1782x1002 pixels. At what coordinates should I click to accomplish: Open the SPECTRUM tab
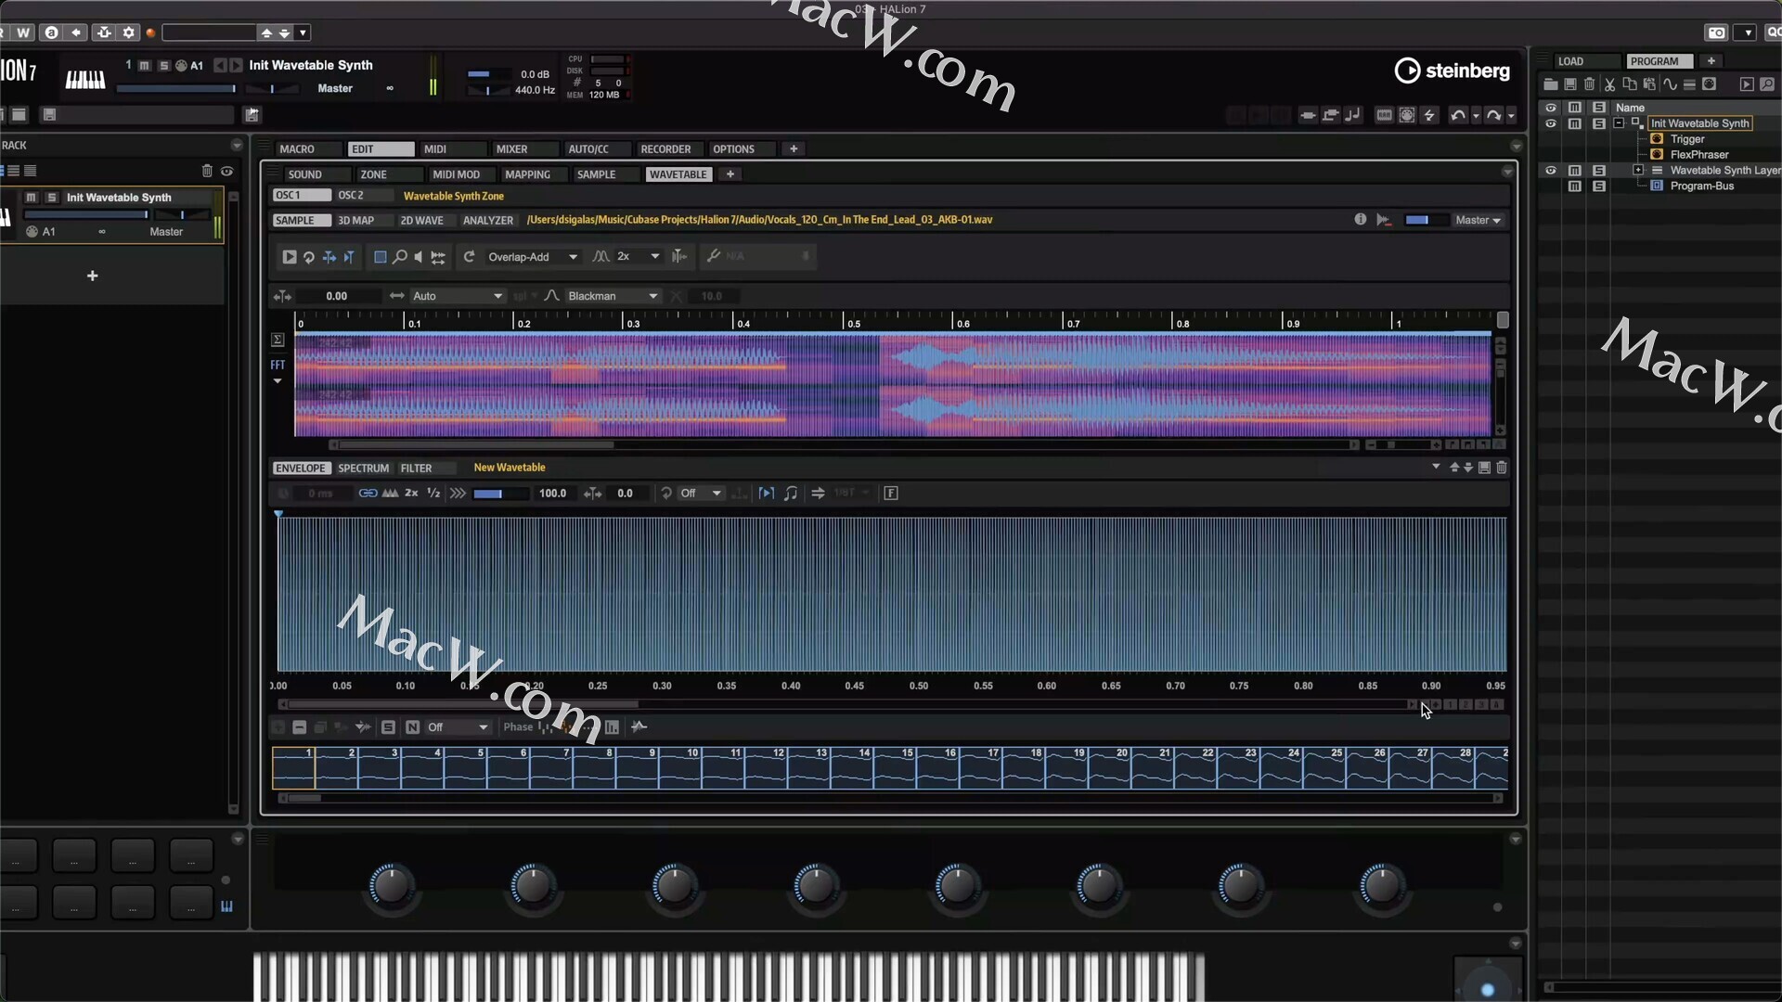(363, 469)
